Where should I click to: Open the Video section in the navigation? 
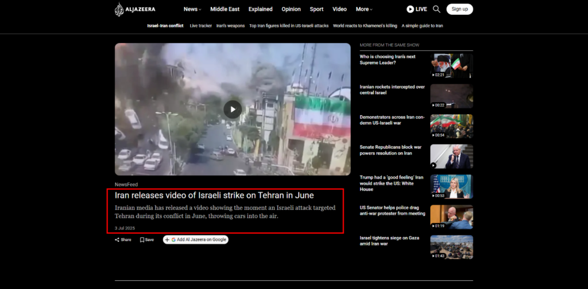(x=339, y=9)
